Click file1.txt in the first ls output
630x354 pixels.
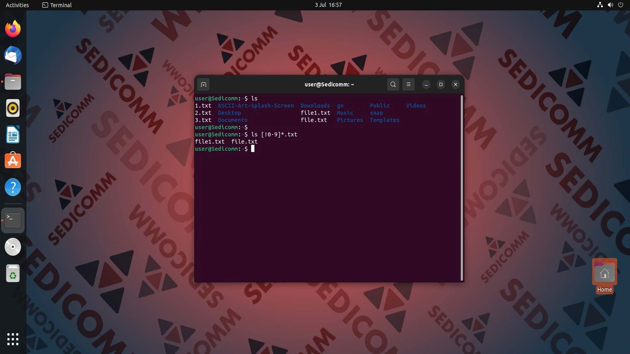(x=315, y=113)
